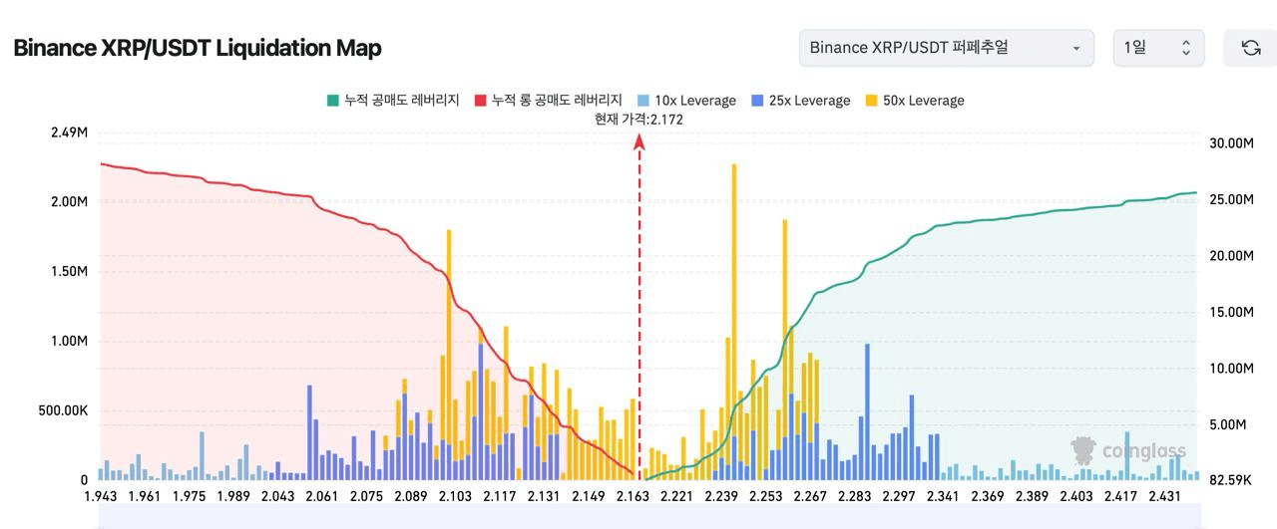This screenshot has width=1277, height=529.
Task: Open the Binance XRP/USDT 퍼페추얼 dropdown
Action: coord(945,48)
